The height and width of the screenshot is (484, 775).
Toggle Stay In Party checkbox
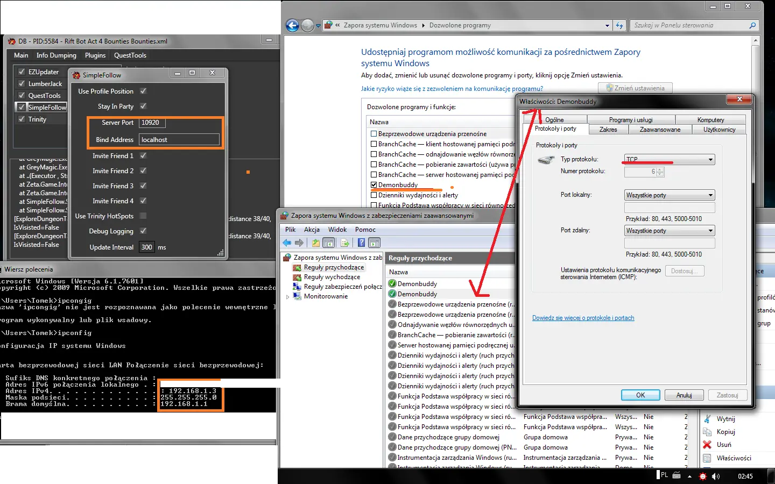click(143, 106)
